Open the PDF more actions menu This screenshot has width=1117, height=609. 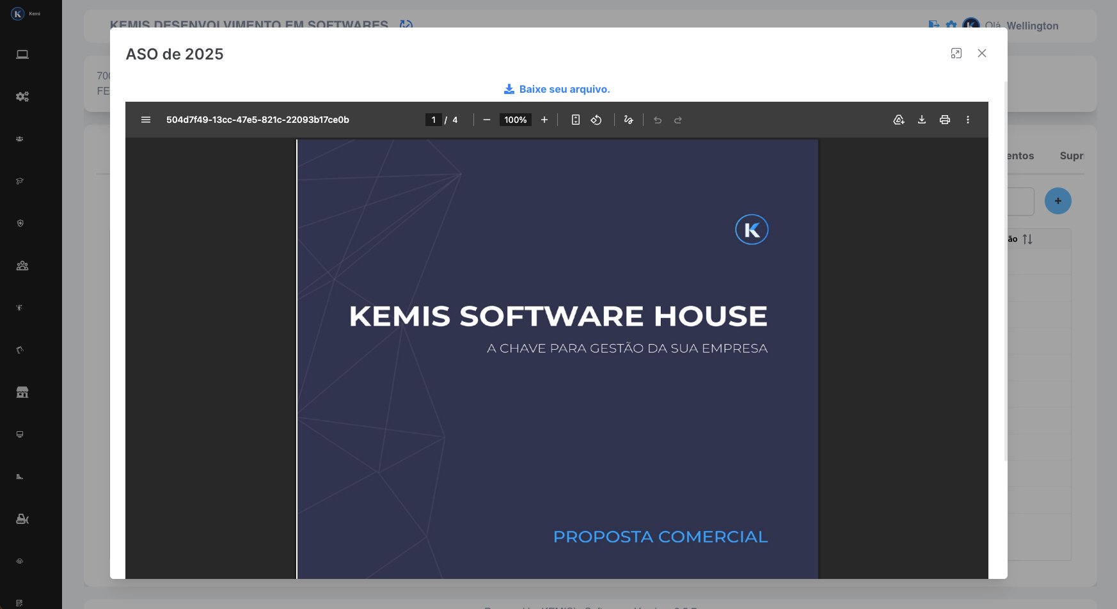click(968, 120)
